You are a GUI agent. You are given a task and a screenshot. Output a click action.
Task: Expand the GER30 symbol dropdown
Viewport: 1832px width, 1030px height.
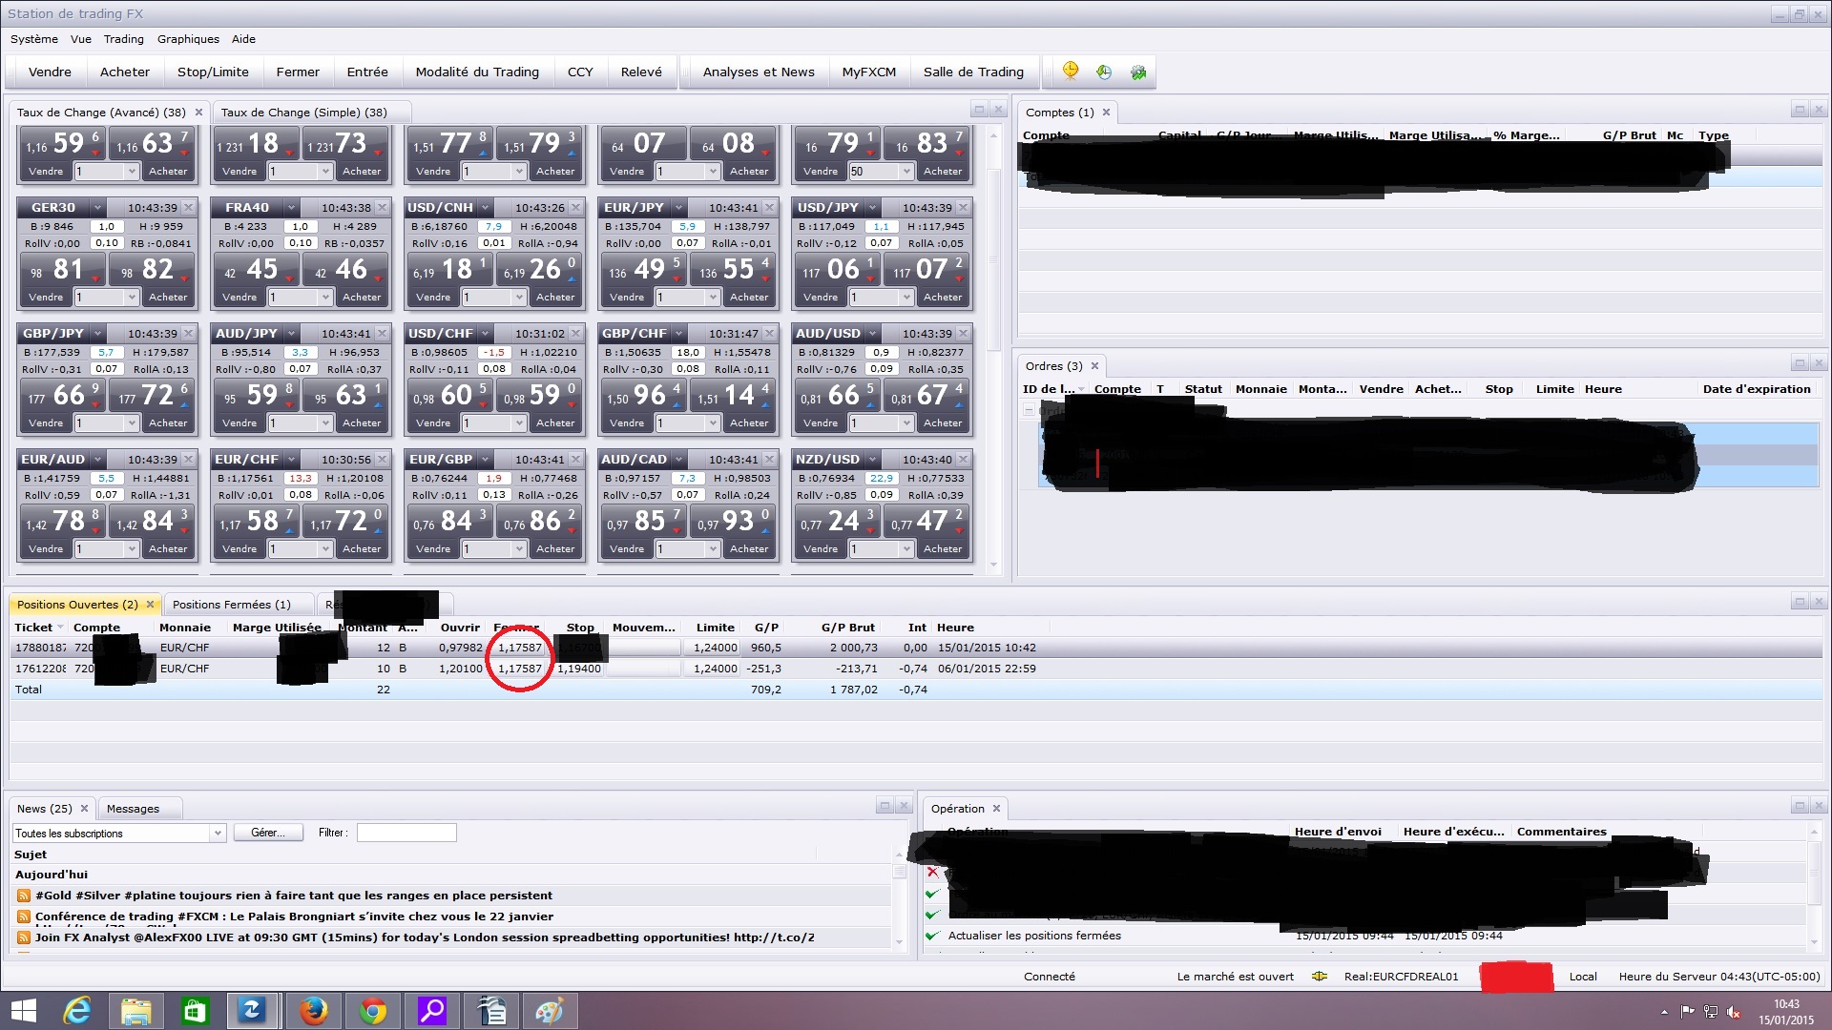pyautogui.click(x=96, y=208)
